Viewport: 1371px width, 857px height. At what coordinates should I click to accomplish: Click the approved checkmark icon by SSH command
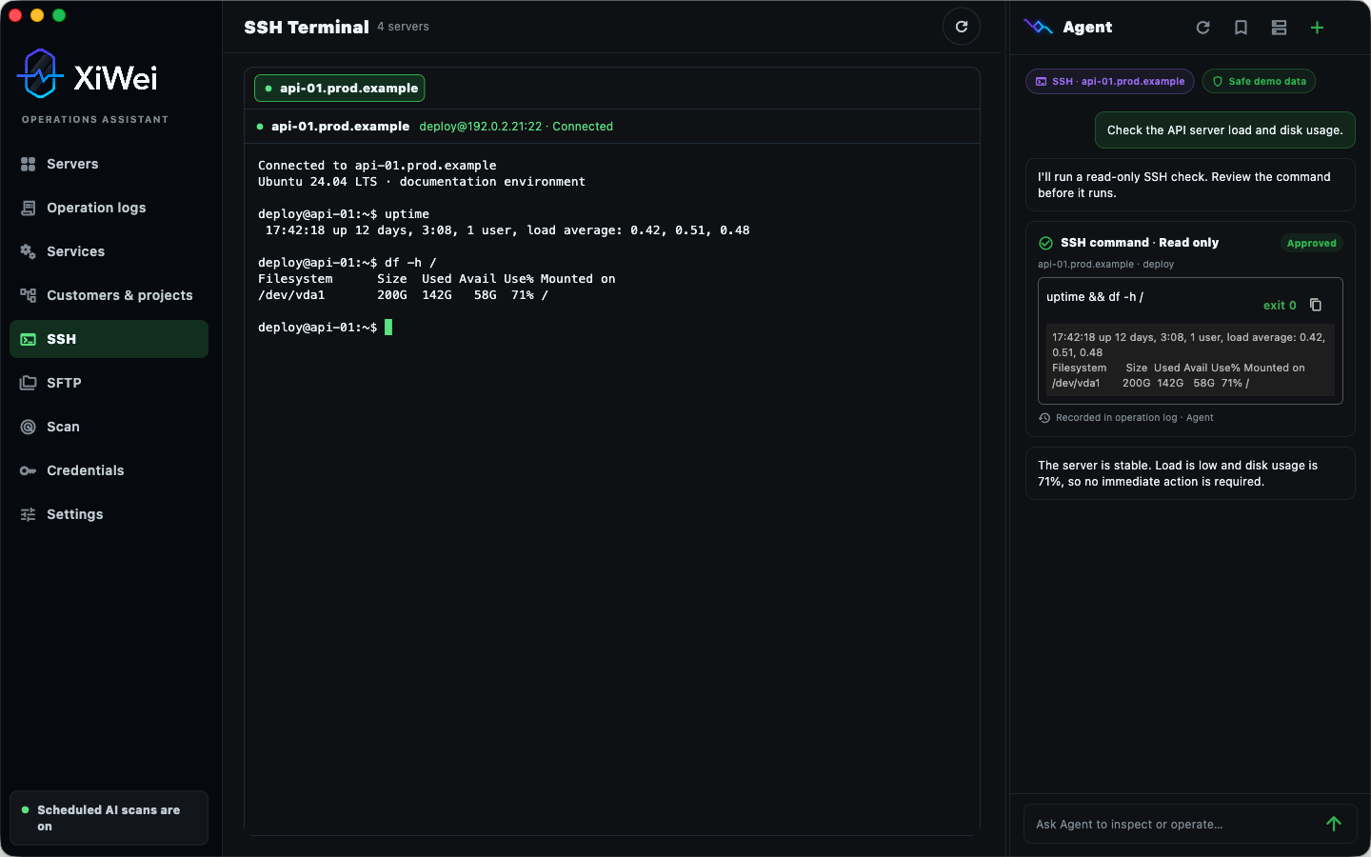(1045, 243)
